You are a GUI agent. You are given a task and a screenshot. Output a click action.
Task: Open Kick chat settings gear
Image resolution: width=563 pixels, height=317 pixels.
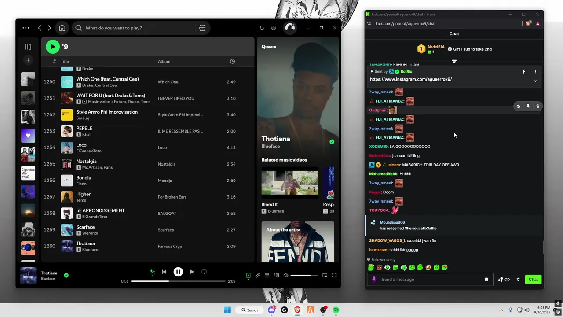tap(518, 279)
